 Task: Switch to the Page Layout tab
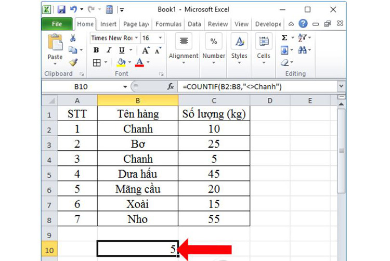136,24
